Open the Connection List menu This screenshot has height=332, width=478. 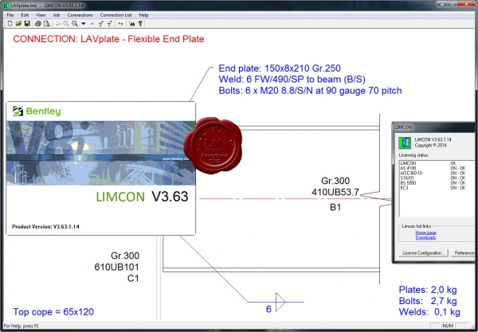click(116, 15)
